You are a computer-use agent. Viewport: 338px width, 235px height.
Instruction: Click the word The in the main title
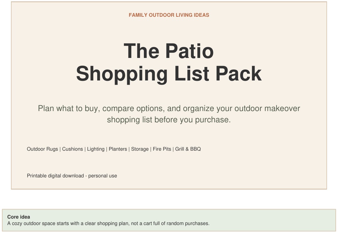coord(141,51)
